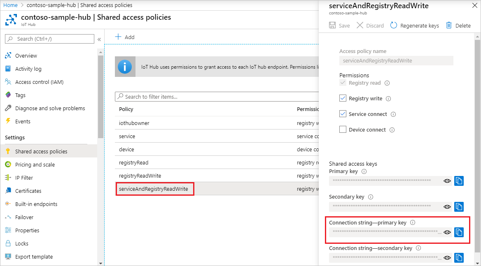The image size is (481, 266).
Task: Go to Home breadcrumb link
Action: (10, 5)
